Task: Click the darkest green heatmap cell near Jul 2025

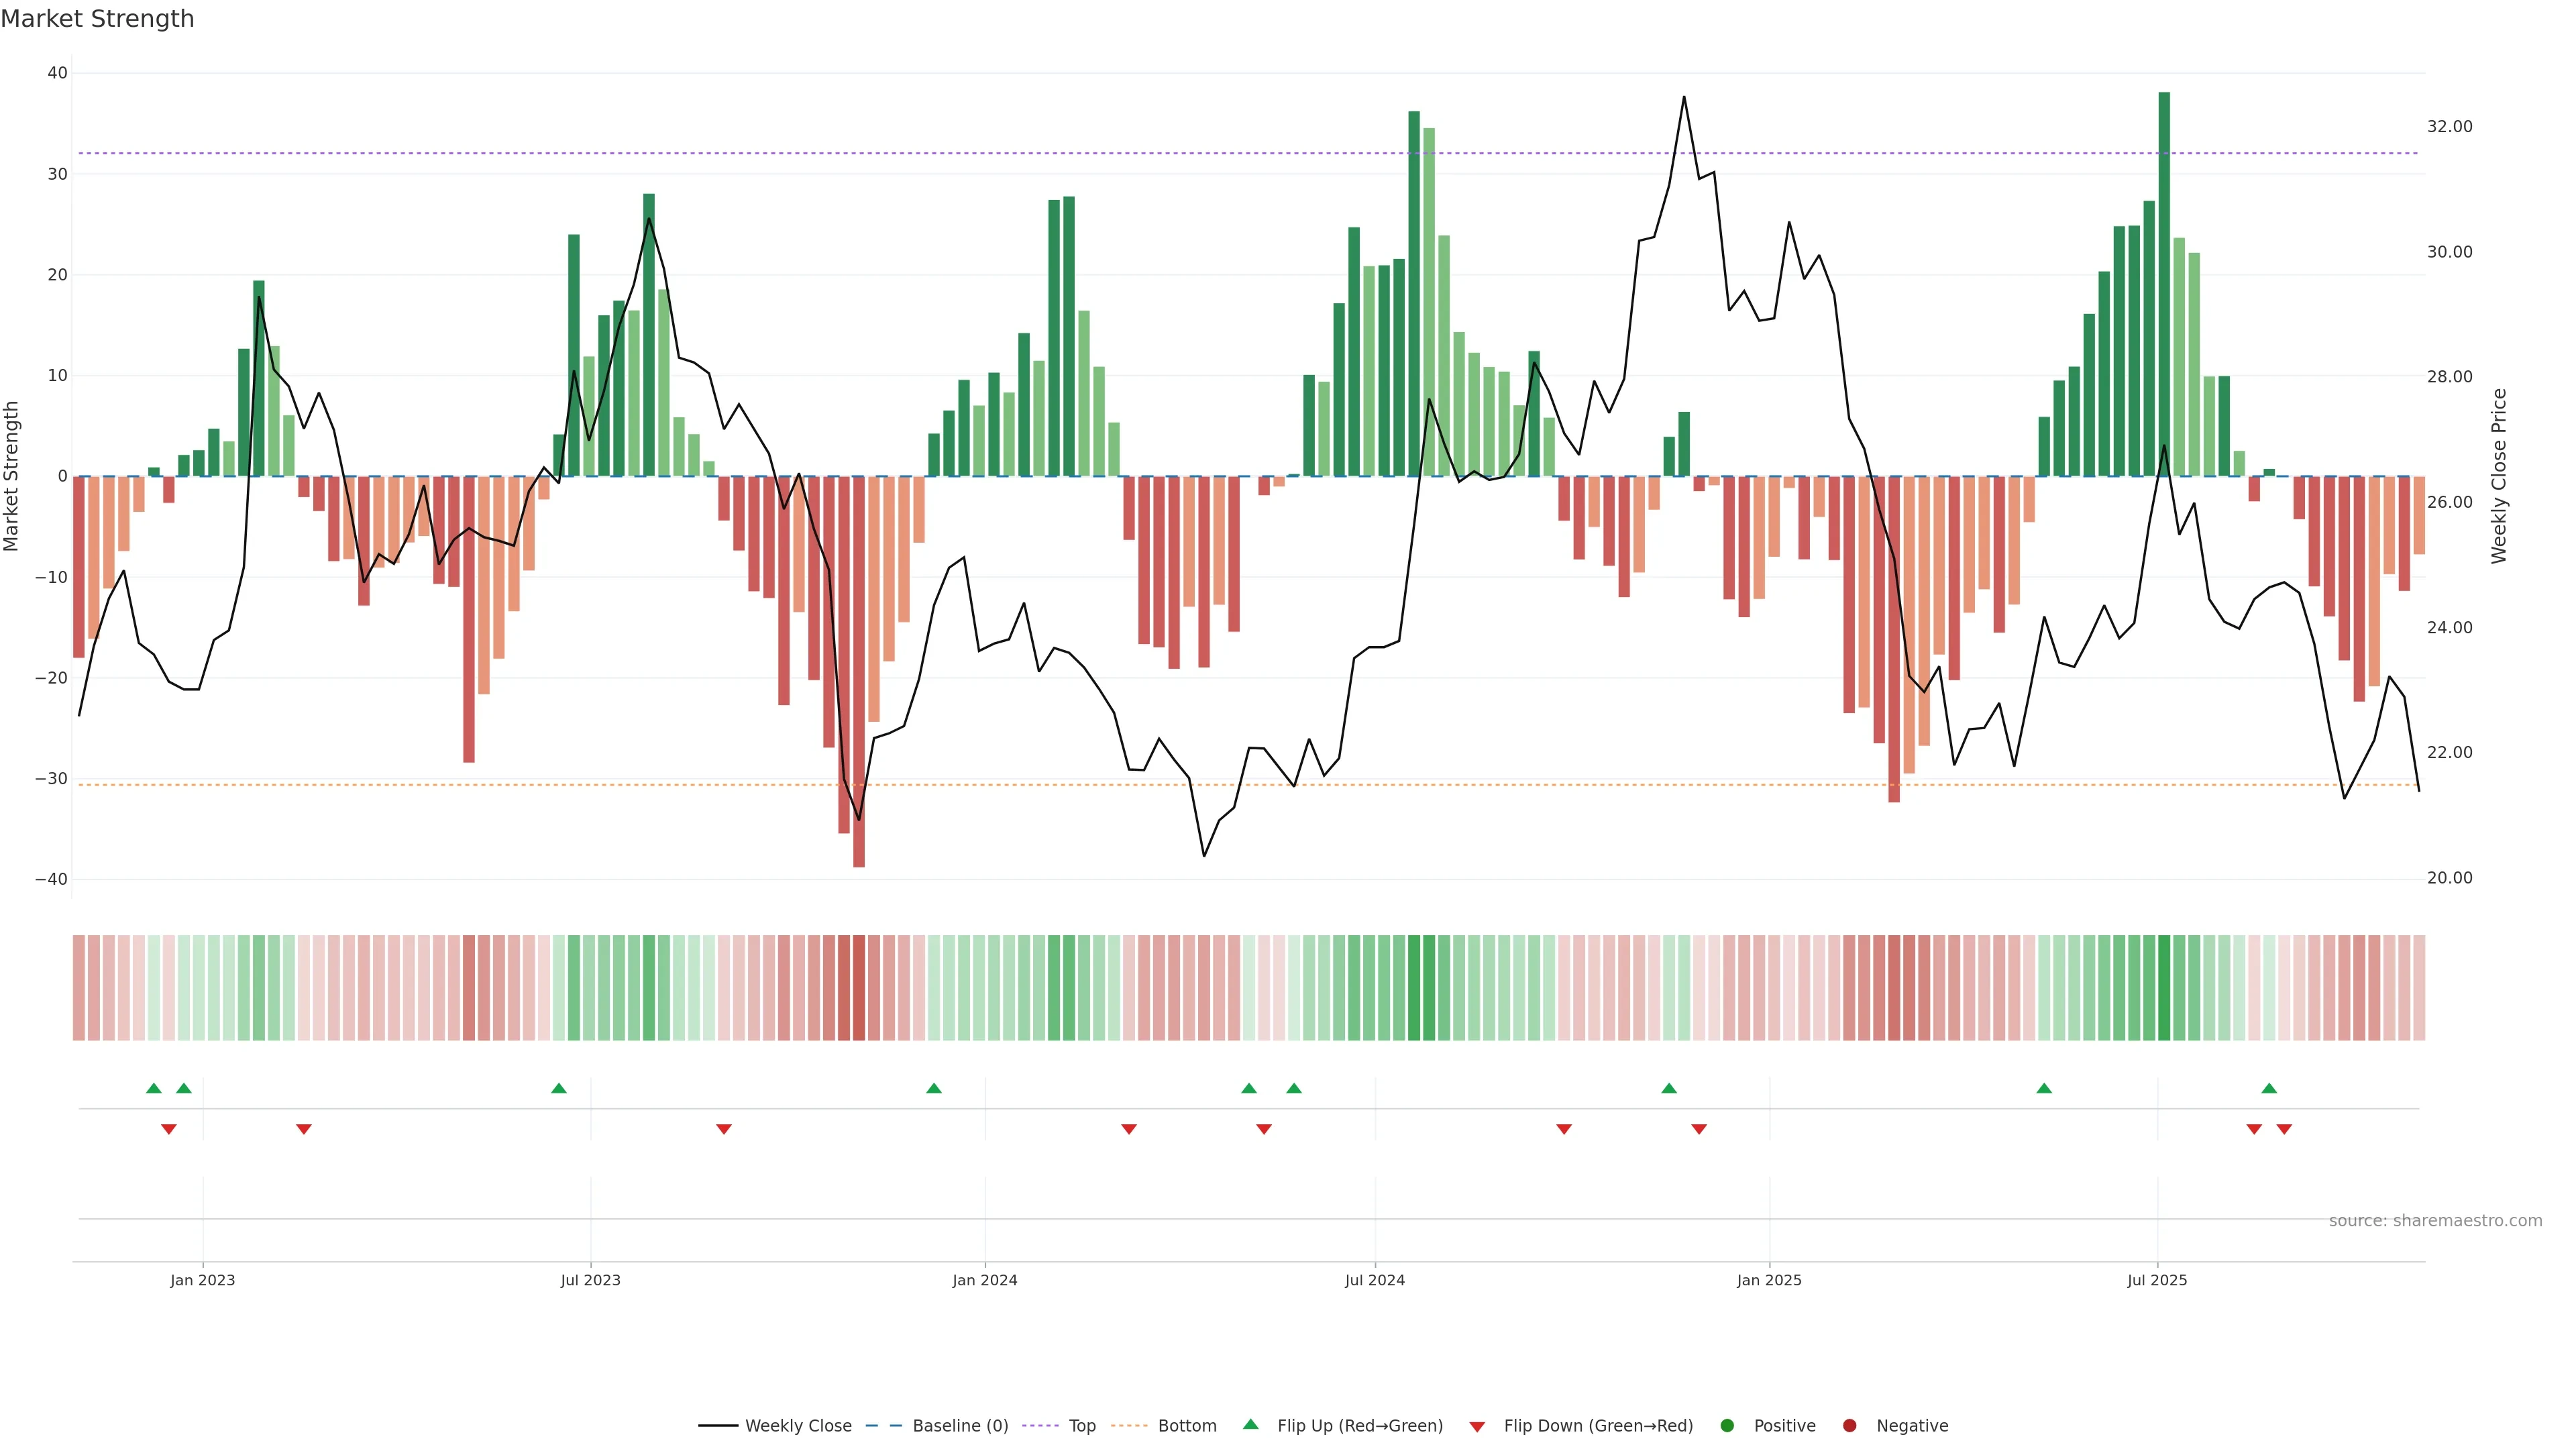Action: click(x=2164, y=987)
